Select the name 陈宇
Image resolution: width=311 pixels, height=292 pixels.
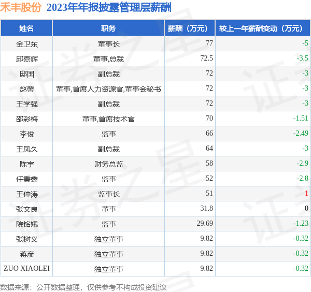pos(27,164)
